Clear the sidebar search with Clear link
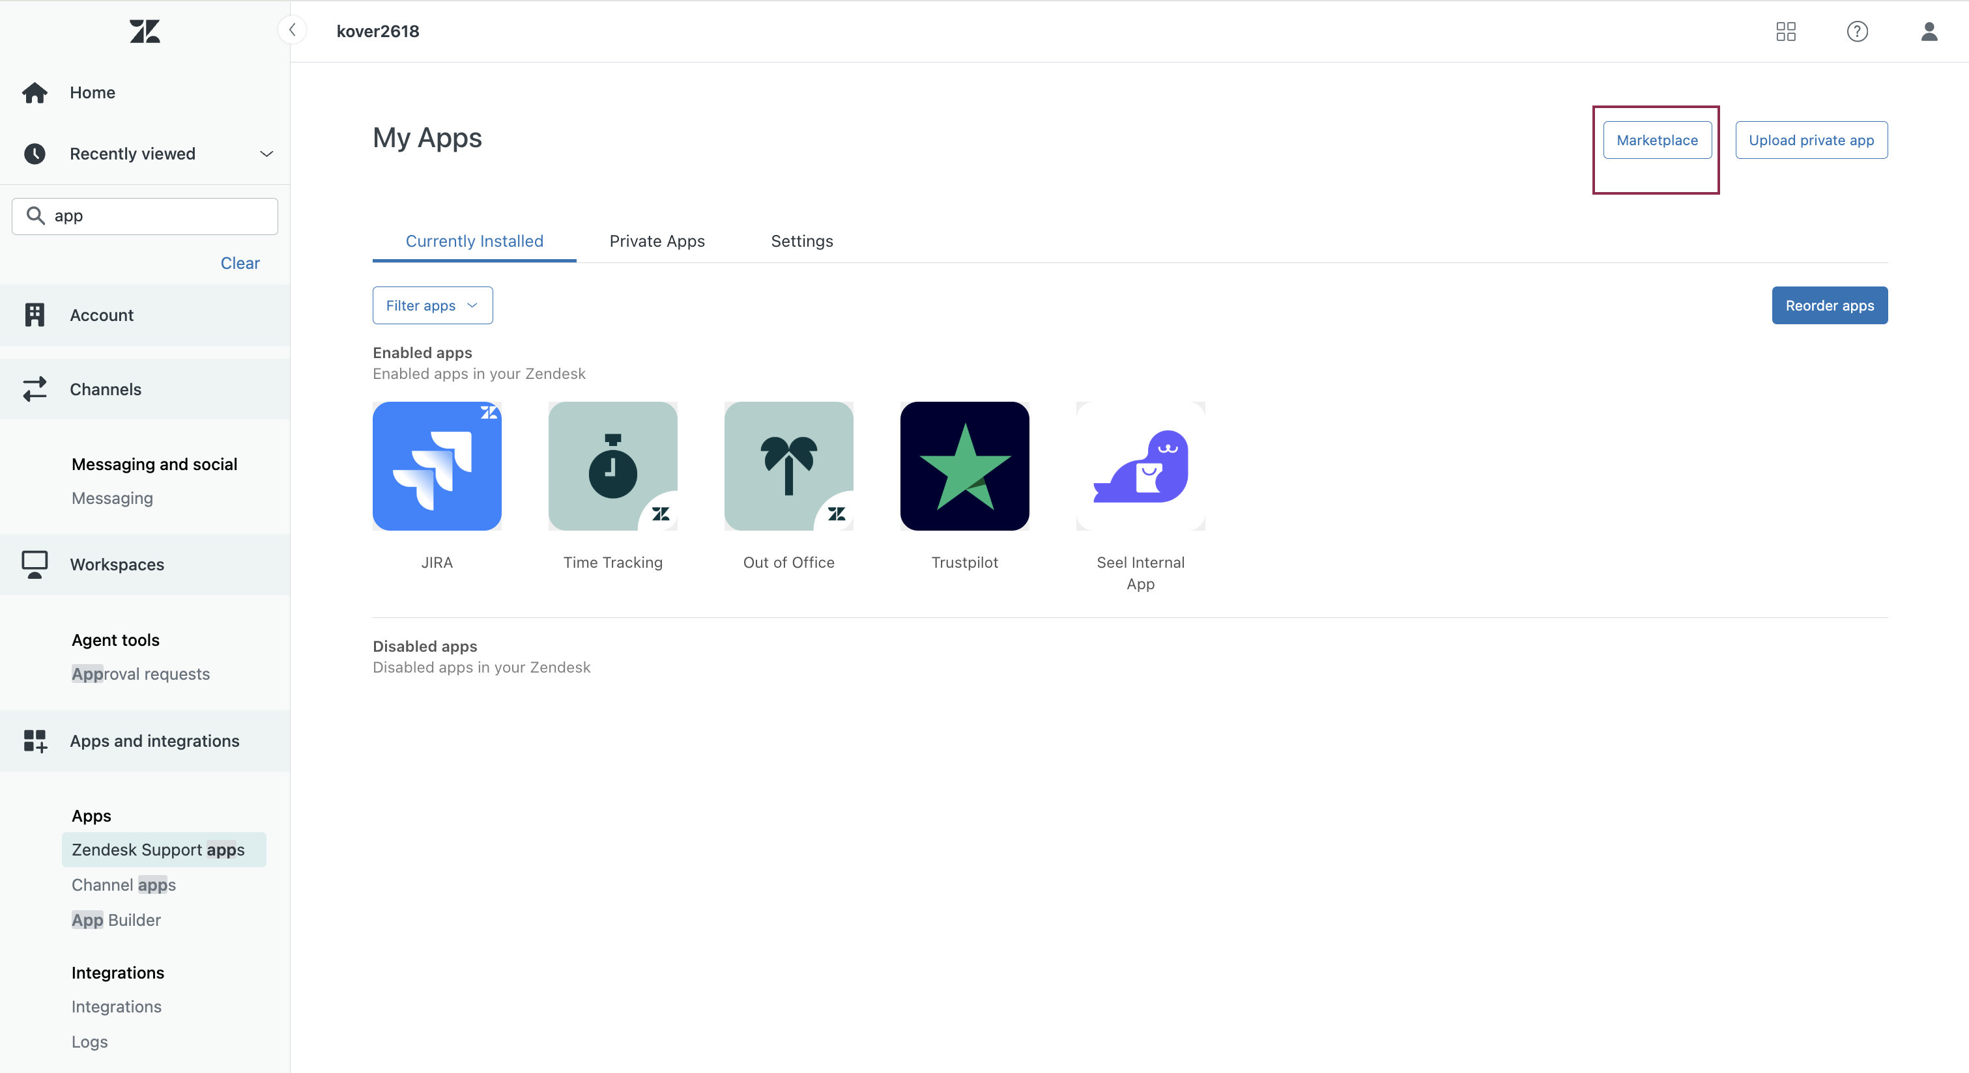Viewport: 1969px width, 1073px height. point(240,264)
